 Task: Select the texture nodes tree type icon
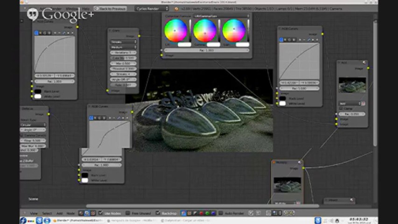tap(93, 213)
